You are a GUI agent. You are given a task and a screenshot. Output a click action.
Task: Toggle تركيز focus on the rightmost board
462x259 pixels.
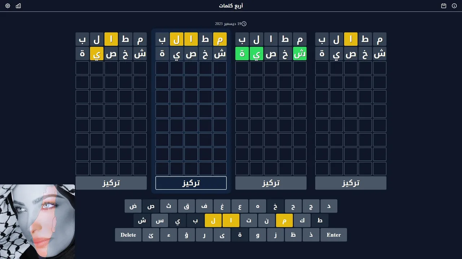click(350, 183)
